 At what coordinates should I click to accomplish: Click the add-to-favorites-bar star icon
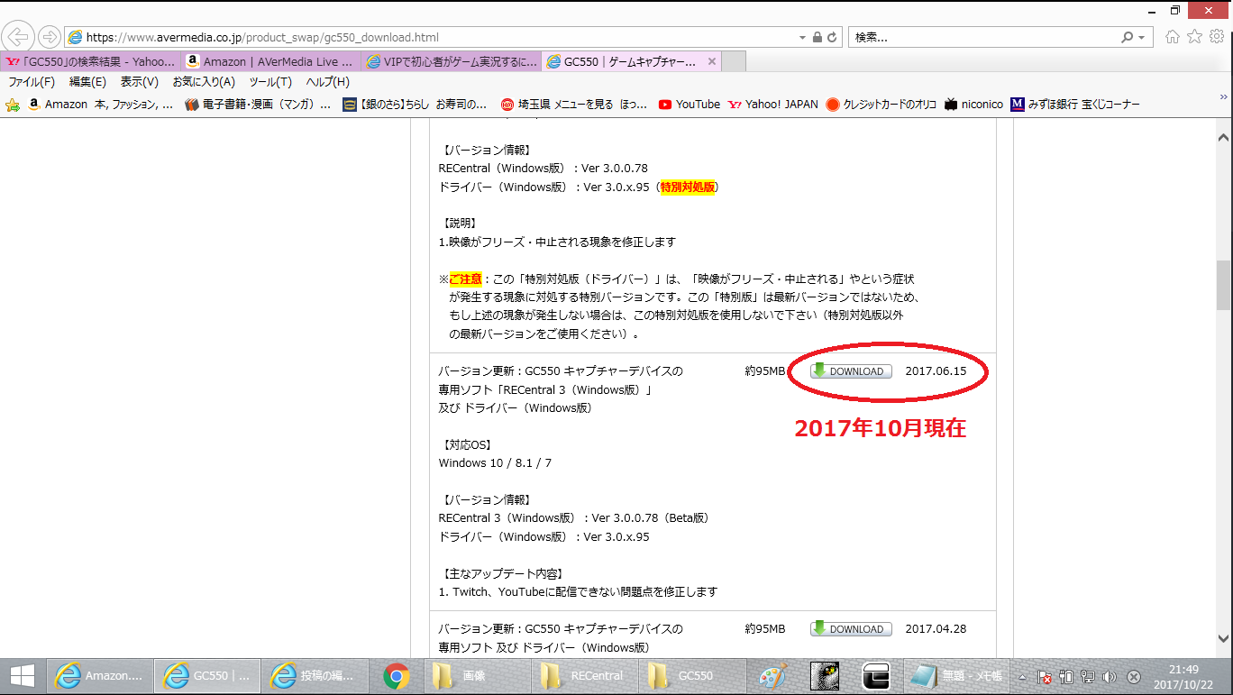pos(13,105)
